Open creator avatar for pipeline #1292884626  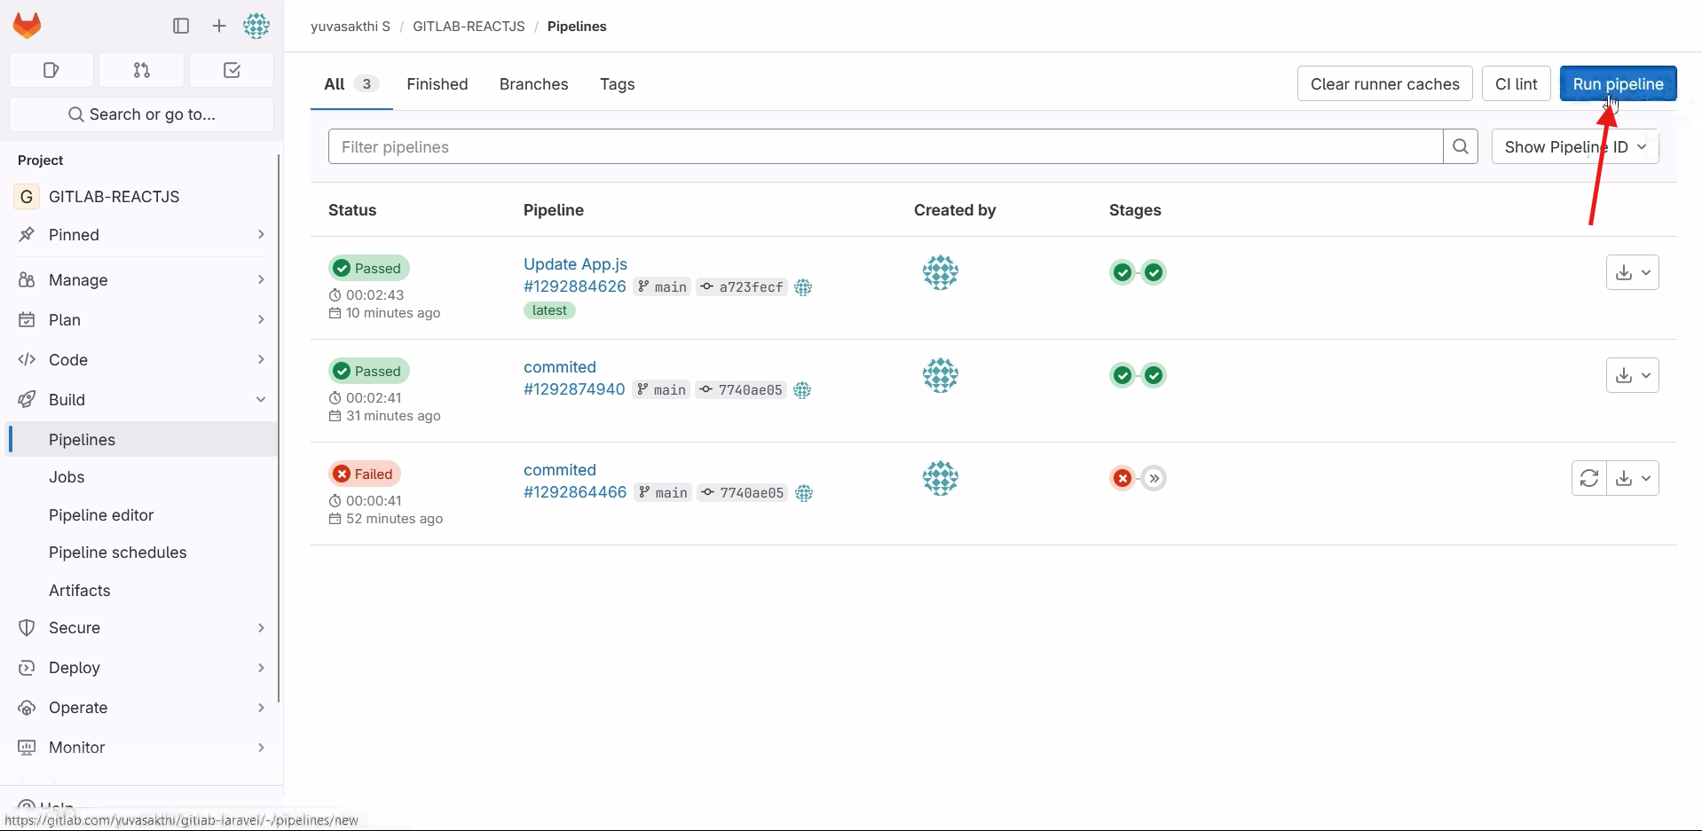click(941, 272)
